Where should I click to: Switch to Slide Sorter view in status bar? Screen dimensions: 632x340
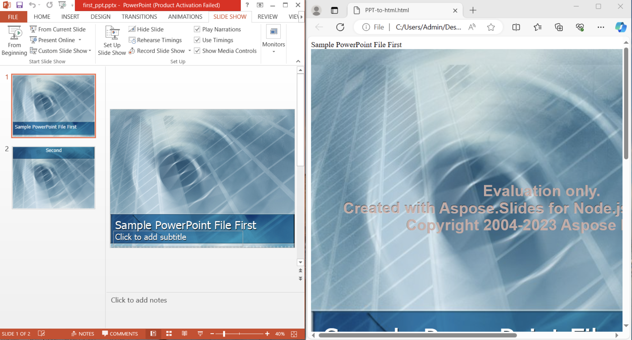[169, 334]
